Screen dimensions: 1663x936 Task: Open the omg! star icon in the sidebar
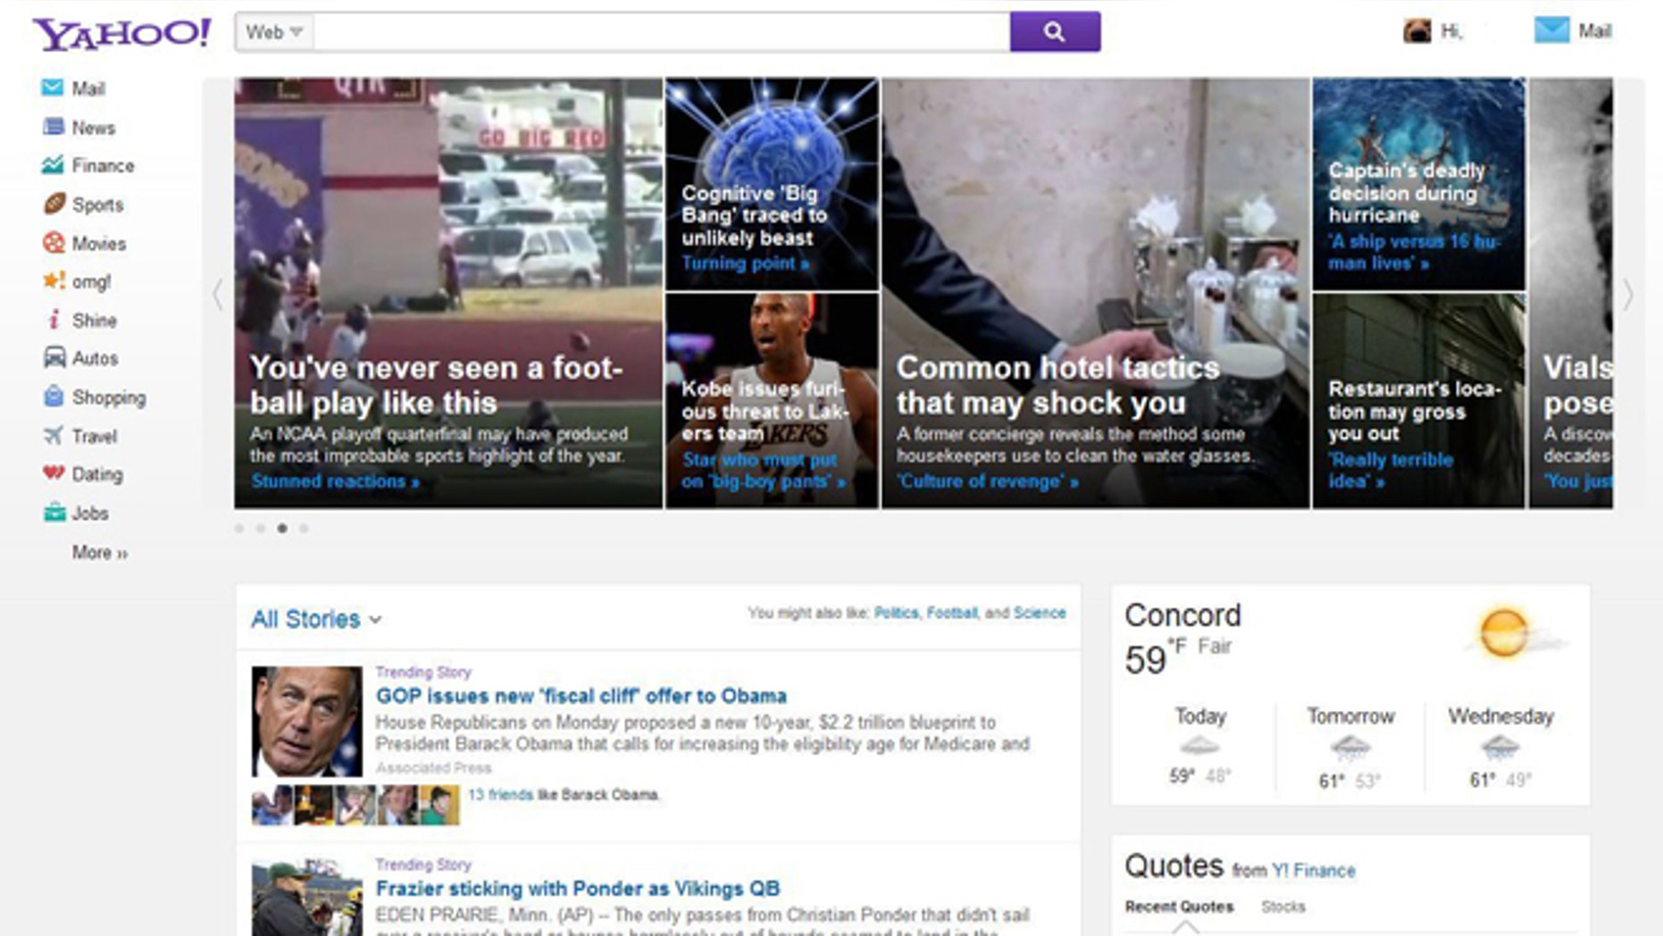point(54,280)
